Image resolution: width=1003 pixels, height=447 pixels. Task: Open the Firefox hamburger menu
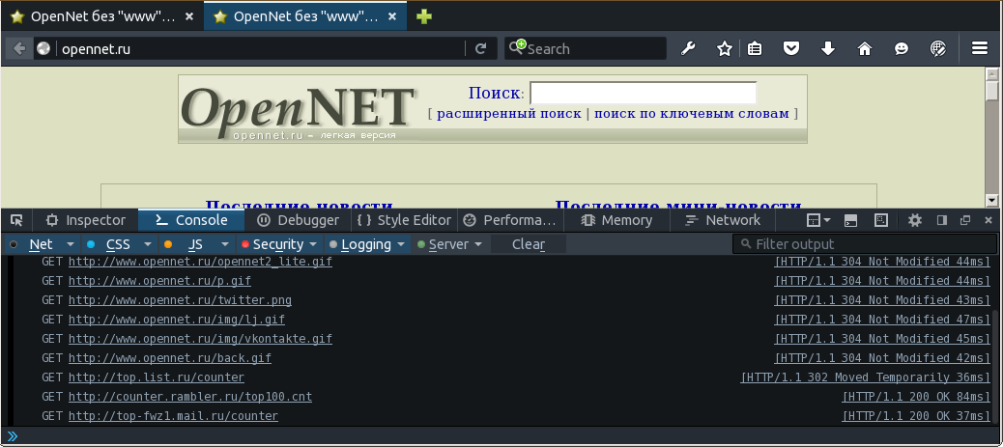point(980,48)
